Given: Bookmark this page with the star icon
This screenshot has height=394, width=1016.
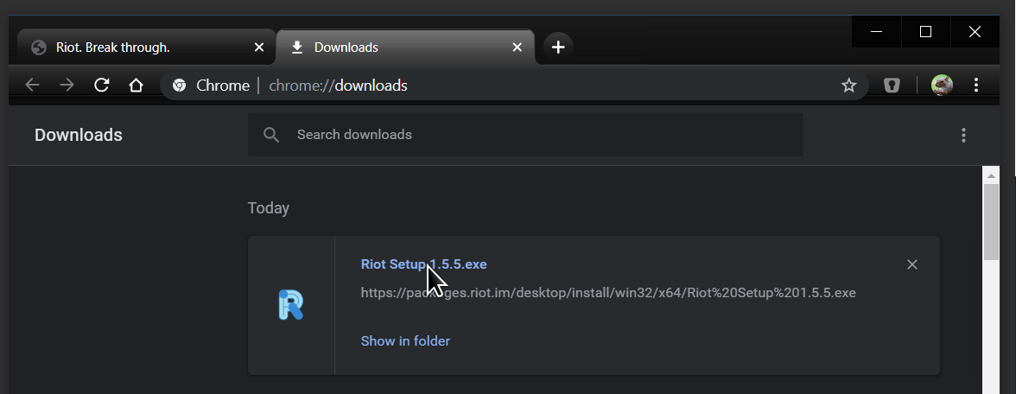Looking at the screenshot, I should (848, 86).
